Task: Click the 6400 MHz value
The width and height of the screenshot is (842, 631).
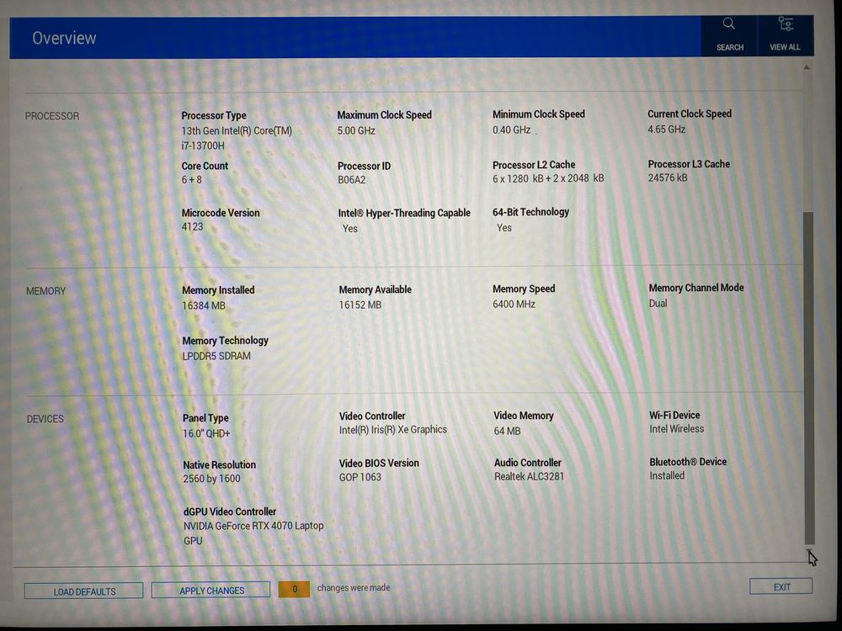Action: [514, 305]
